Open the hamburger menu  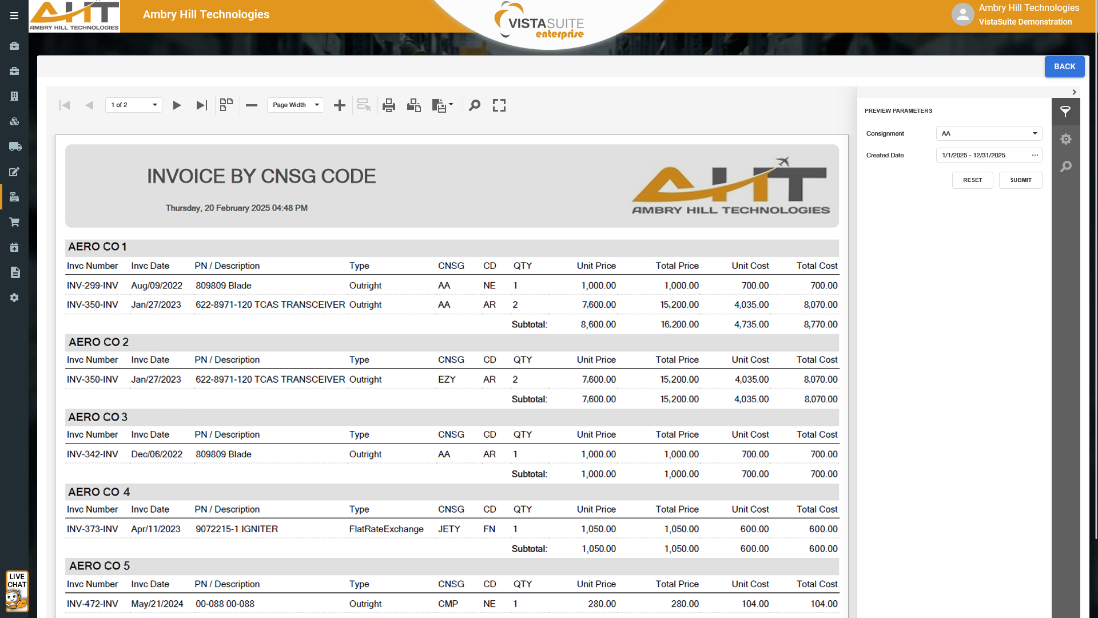[x=14, y=15]
